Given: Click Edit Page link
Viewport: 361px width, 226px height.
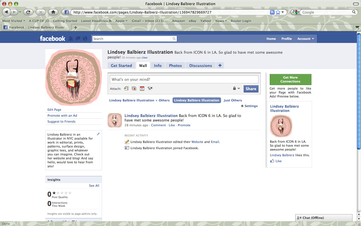Looking at the screenshot, I should 54,110.
